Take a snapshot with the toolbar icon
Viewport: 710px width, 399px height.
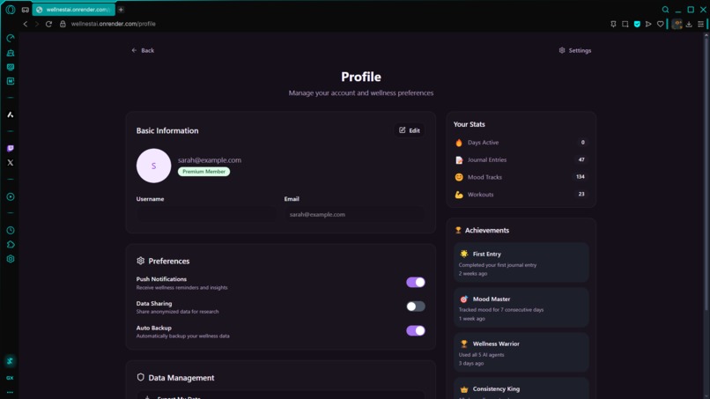625,24
